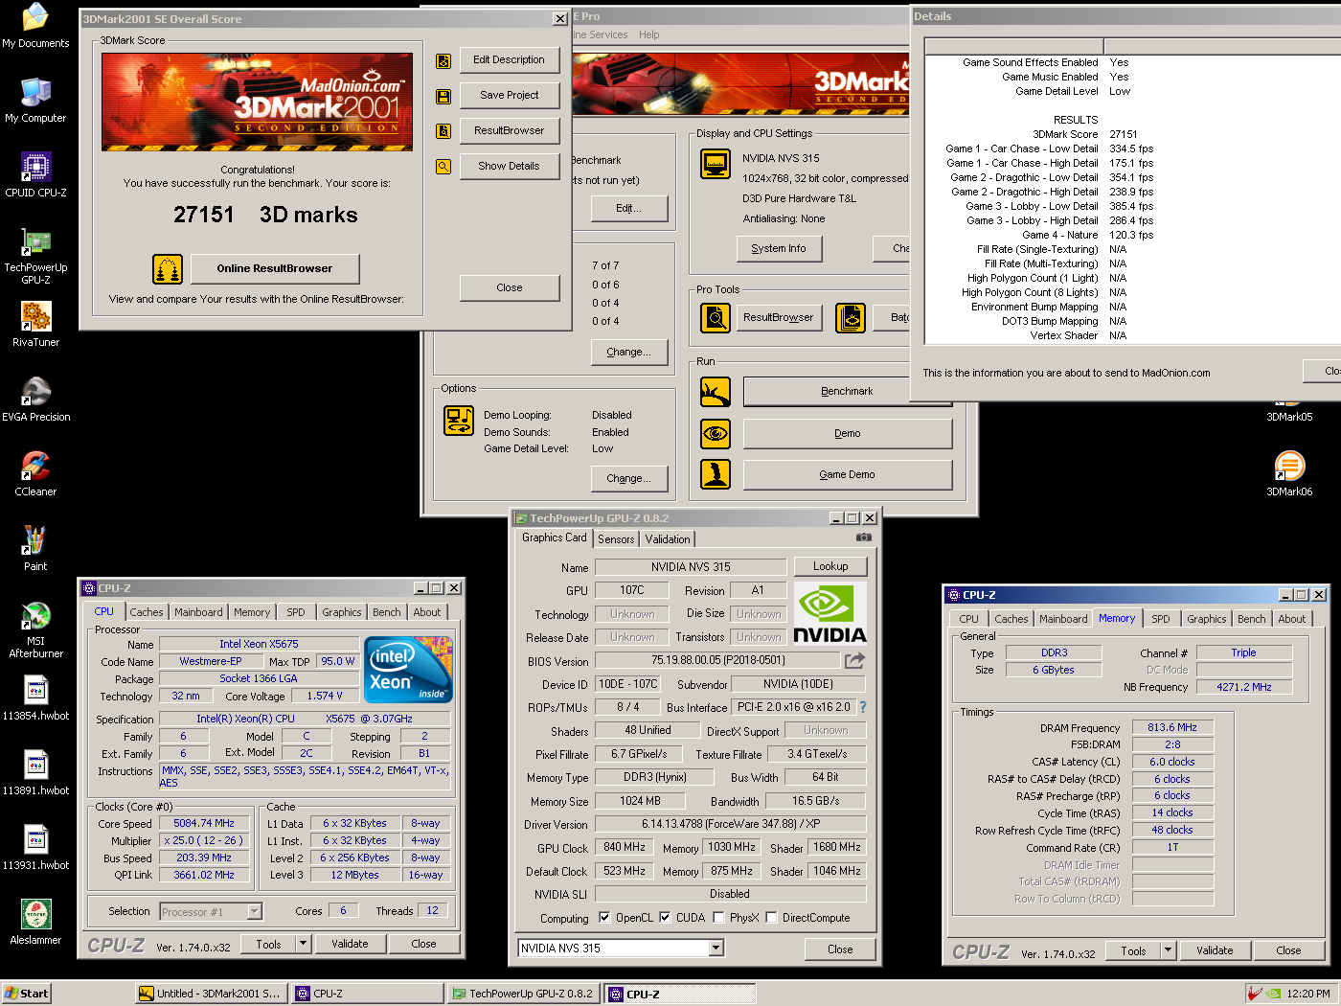Click NVIDIA tray icon in system tray
The width and height of the screenshot is (1341, 1006).
[x=1273, y=994]
